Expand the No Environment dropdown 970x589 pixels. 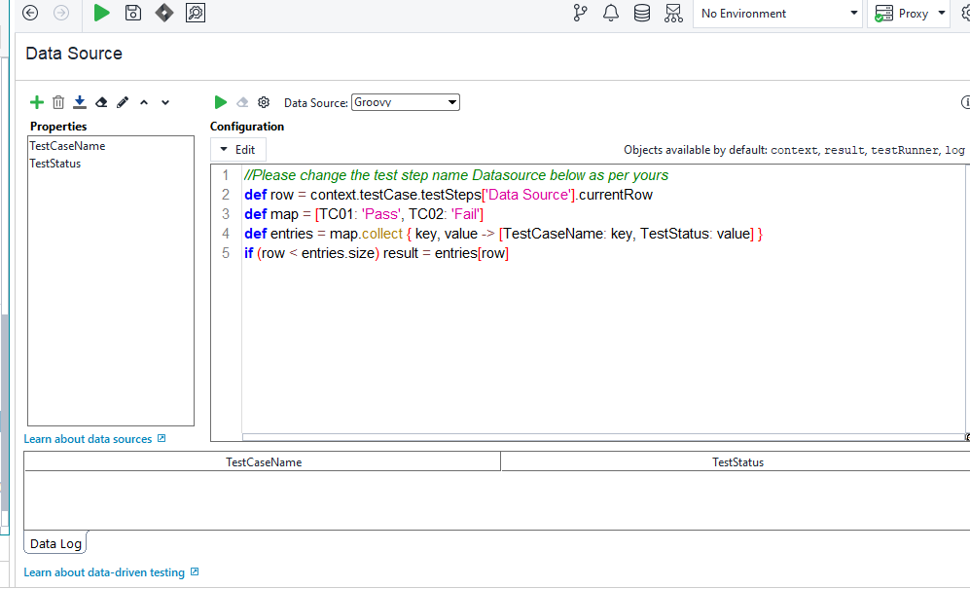click(777, 14)
